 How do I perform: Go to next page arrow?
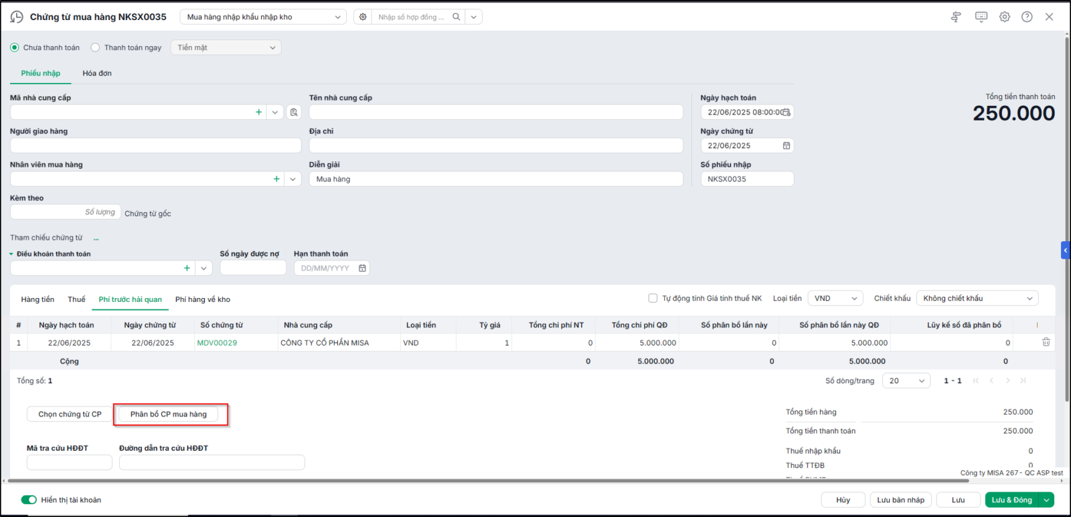point(1007,380)
